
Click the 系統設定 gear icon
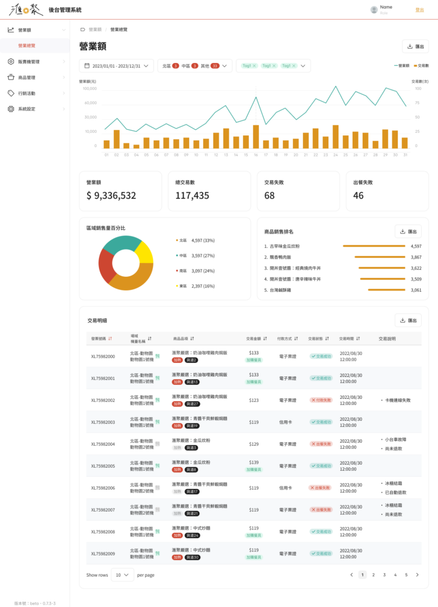[11, 109]
